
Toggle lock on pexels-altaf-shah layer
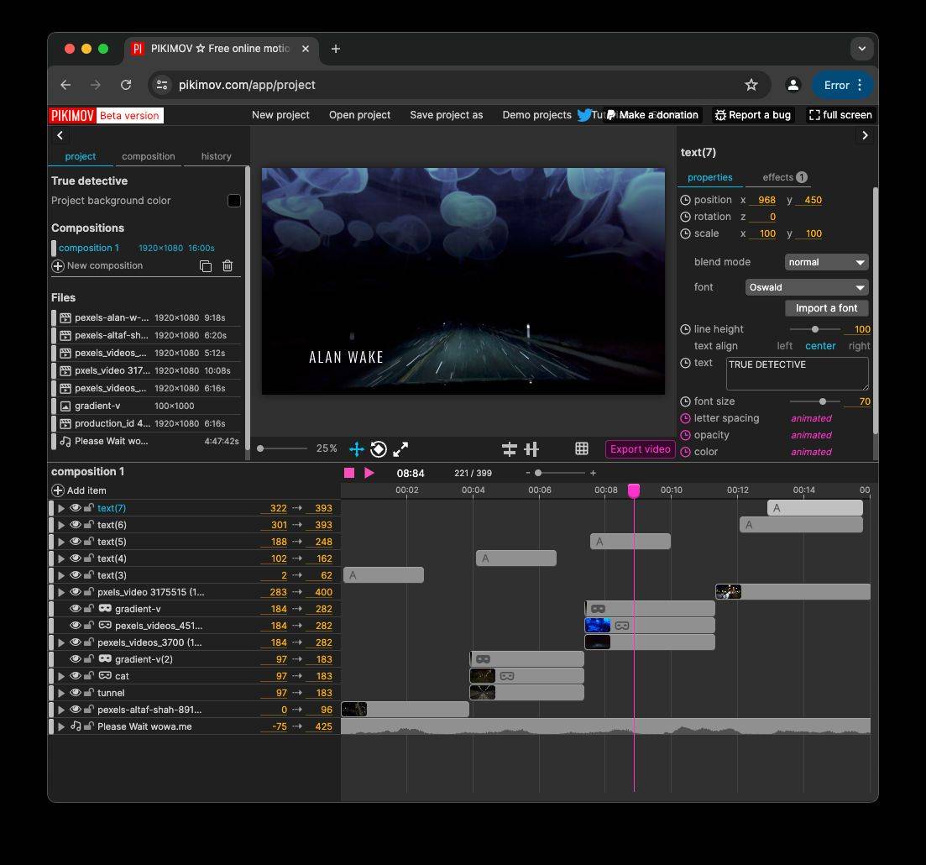click(x=89, y=709)
